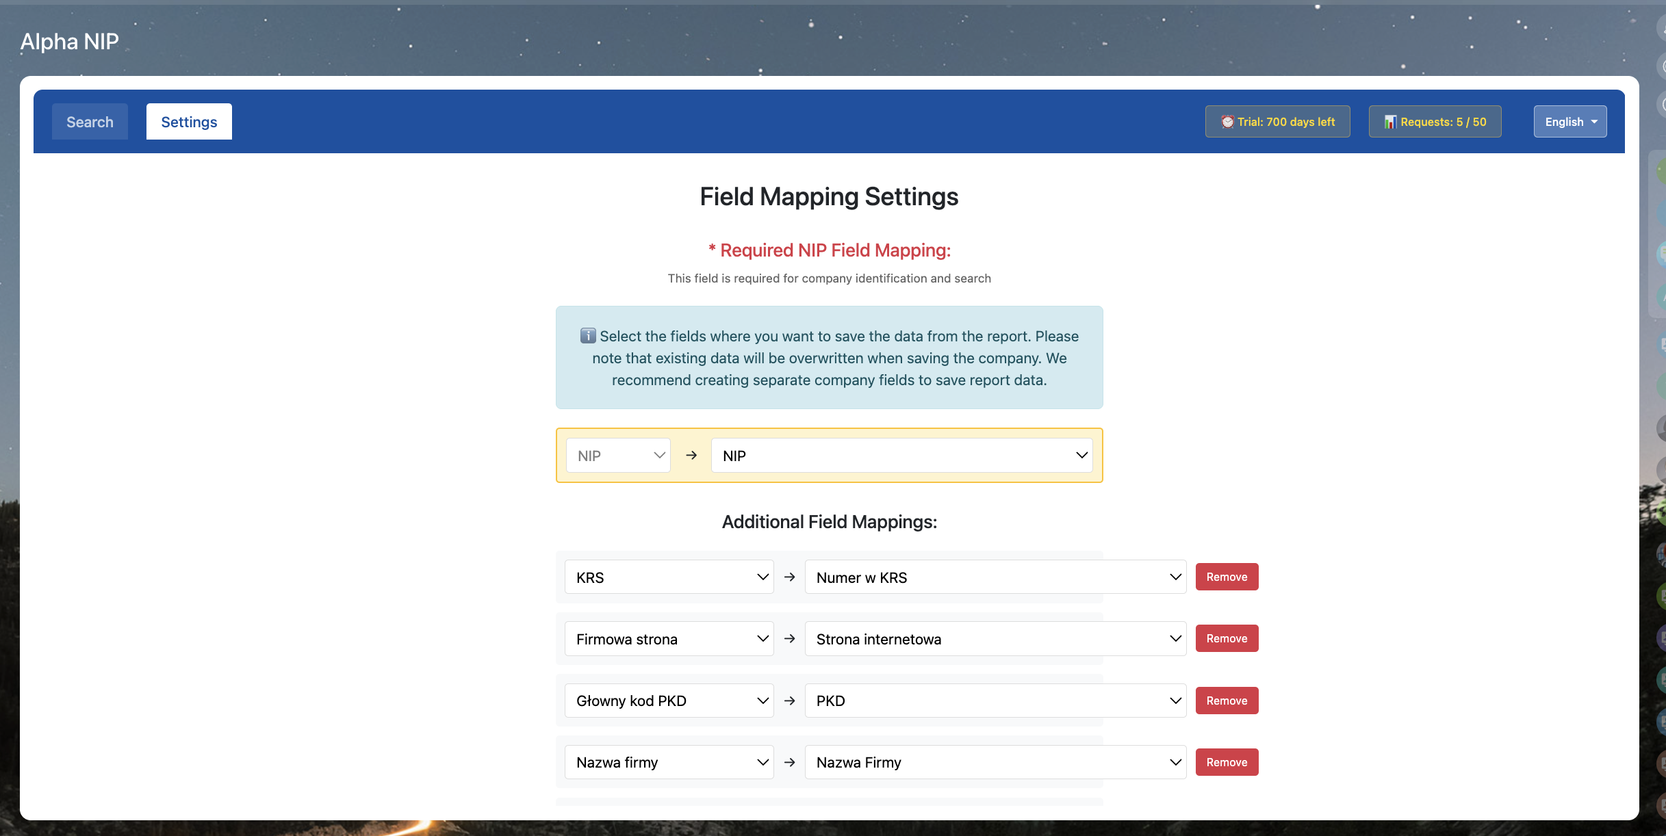Open the Numer w KRS target dropdown
Screen dimensions: 1666x836
click(x=995, y=577)
